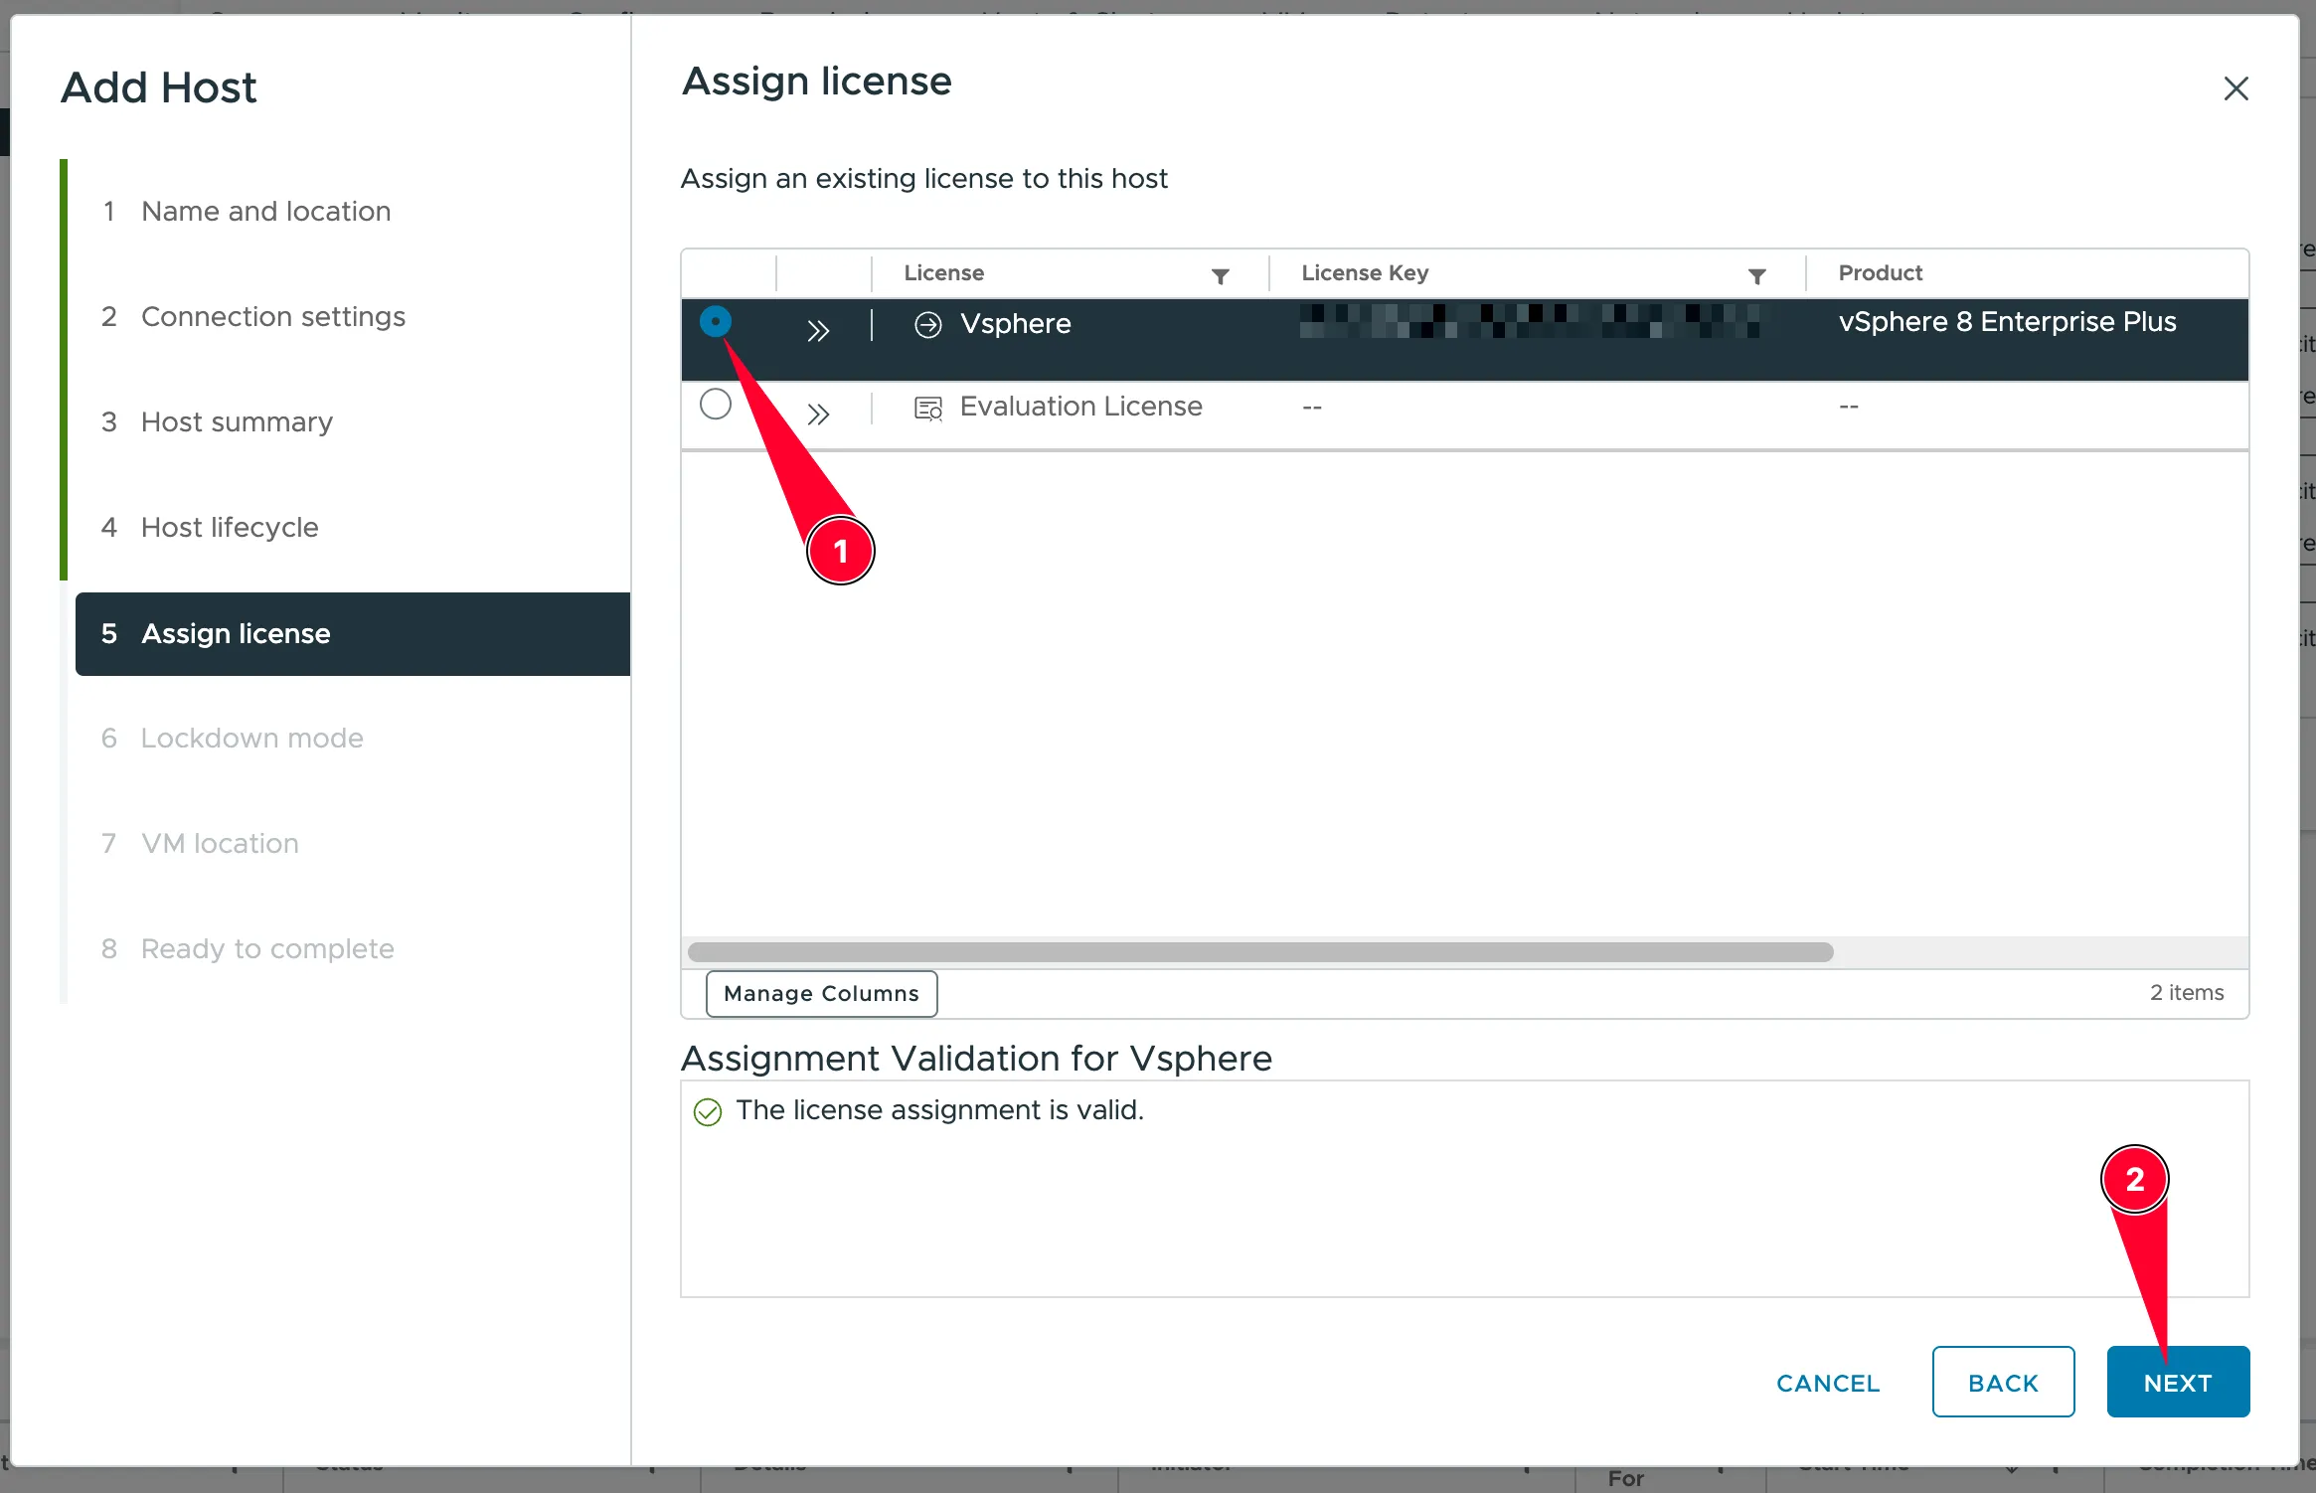This screenshot has width=2316, height=1493.
Task: Click the CANCEL button
Action: tap(1828, 1383)
